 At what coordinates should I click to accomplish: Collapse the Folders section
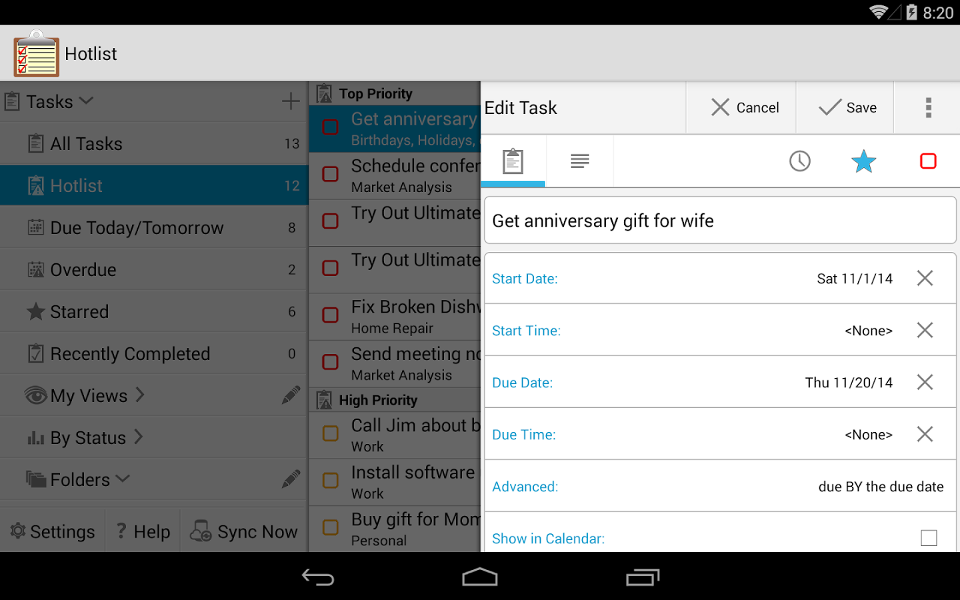coord(123,478)
